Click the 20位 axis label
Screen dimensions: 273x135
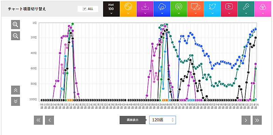tap(34, 37)
